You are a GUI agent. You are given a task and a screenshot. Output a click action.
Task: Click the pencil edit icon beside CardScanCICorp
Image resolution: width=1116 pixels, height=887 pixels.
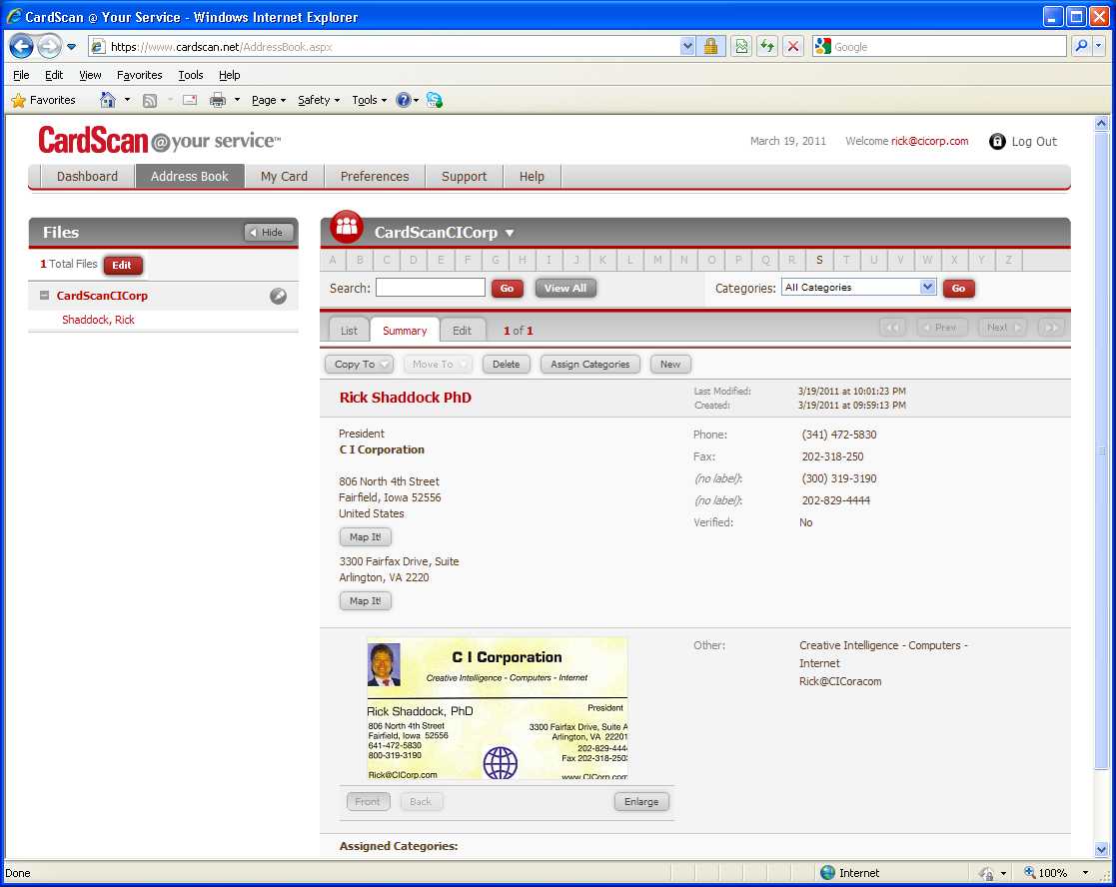(x=279, y=296)
